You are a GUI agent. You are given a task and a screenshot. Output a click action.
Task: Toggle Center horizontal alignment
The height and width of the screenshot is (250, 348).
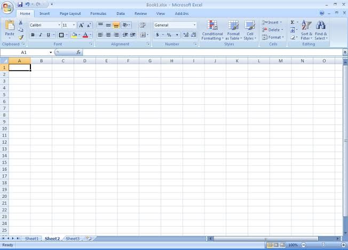[108, 35]
